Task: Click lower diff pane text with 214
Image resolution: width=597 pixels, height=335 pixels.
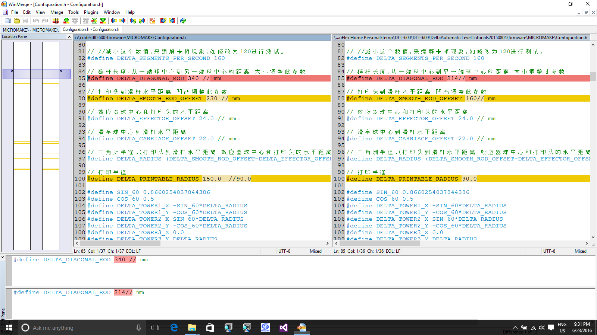Action: click(x=79, y=292)
